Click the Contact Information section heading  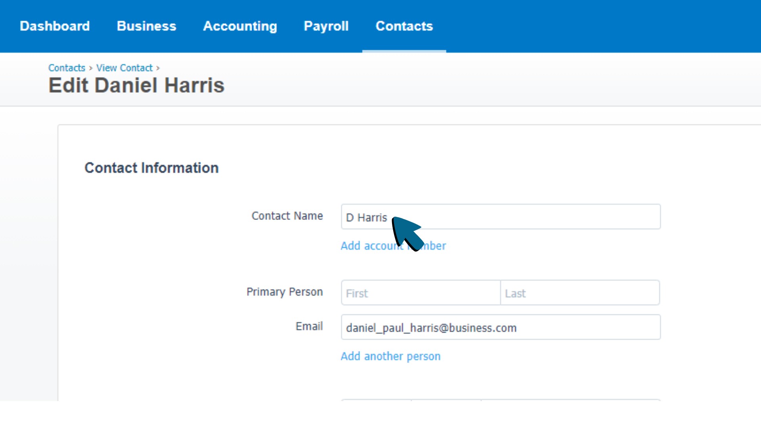152,168
